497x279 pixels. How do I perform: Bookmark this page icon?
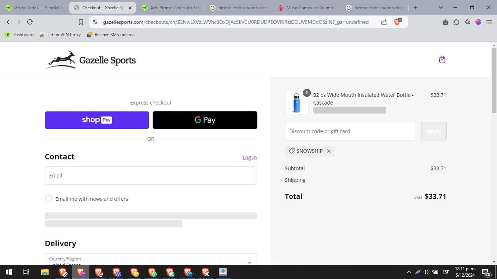point(81,22)
